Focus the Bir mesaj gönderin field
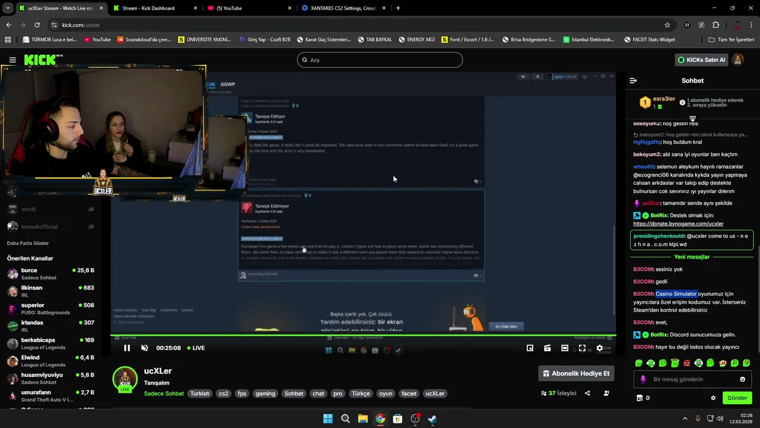Viewport: 760px width, 428px height. [692, 379]
